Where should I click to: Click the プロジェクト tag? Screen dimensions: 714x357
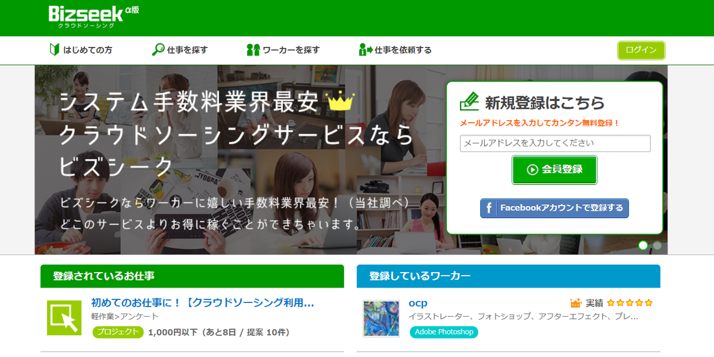pos(118,332)
